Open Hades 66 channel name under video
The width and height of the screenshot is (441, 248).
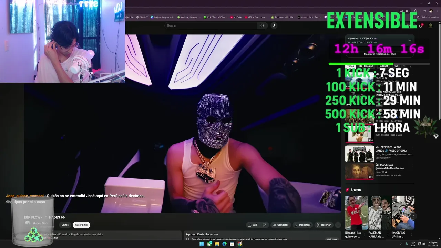coord(39,223)
